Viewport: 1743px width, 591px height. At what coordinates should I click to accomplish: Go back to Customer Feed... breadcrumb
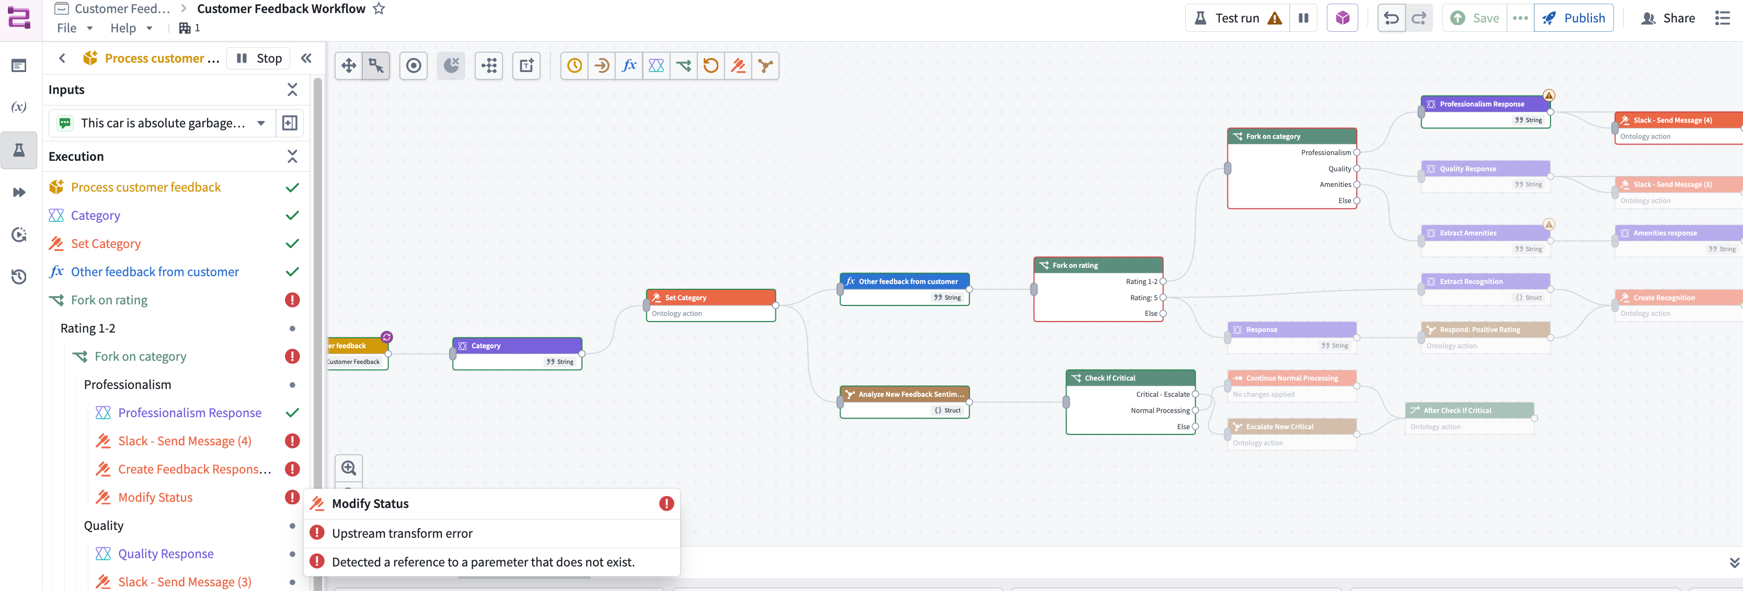tap(112, 9)
